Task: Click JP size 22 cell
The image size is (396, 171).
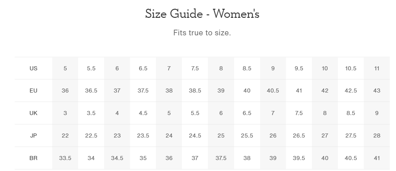Action: click(x=65, y=136)
